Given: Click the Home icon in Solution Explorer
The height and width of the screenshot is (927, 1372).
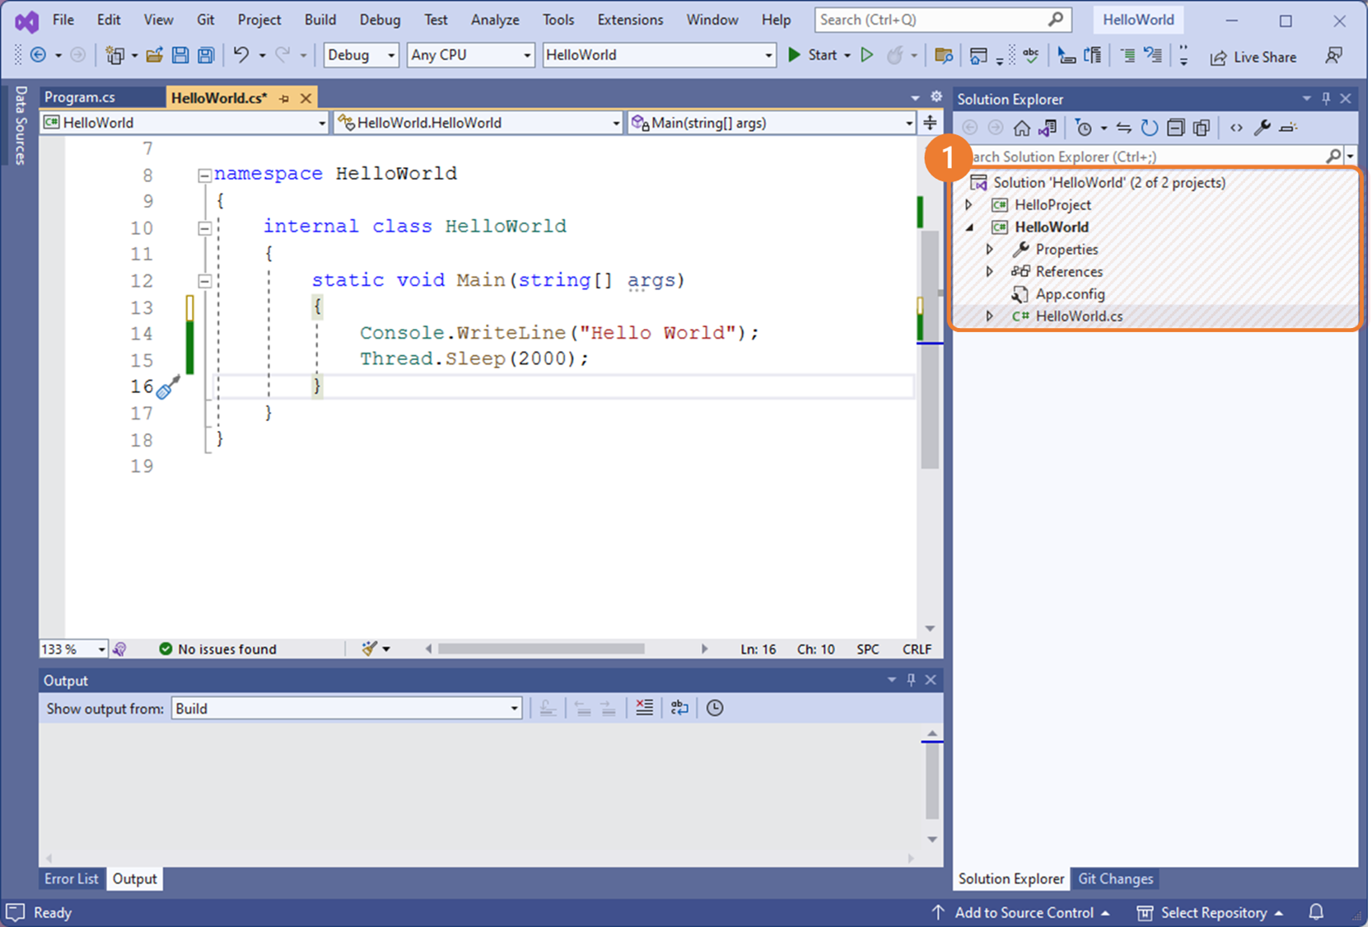Looking at the screenshot, I should pos(1022,128).
